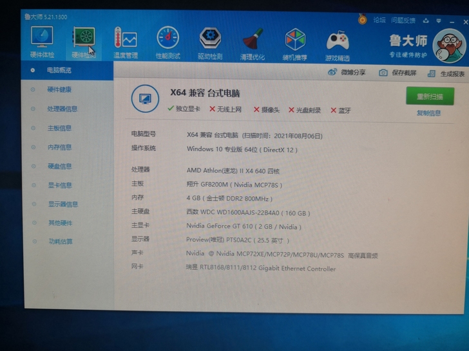
Task: Select 电脑概览 sidebar tab
Action: pos(67,71)
